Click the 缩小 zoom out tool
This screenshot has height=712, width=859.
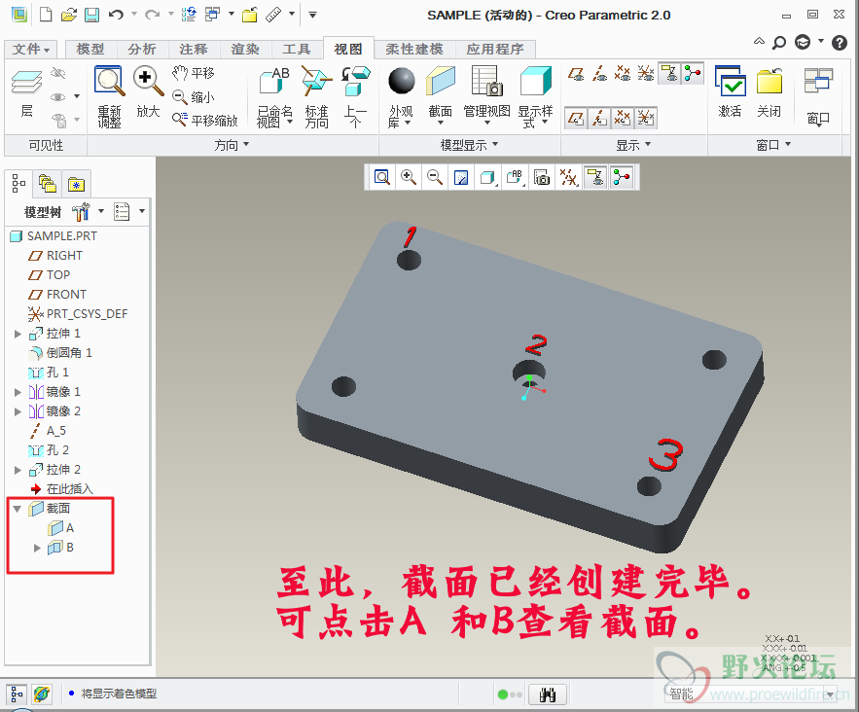click(193, 97)
